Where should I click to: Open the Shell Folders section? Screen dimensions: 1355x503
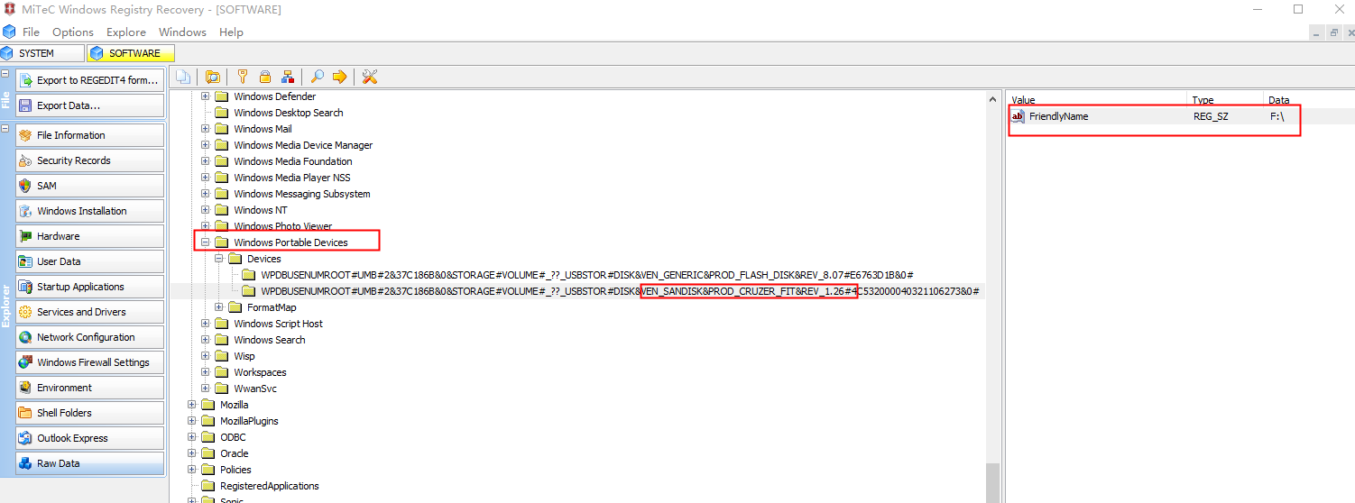point(89,413)
